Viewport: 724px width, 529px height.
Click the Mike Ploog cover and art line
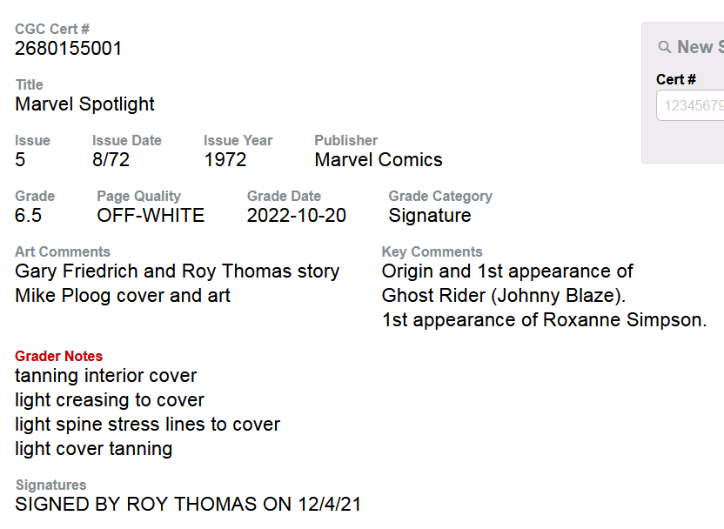pos(123,296)
